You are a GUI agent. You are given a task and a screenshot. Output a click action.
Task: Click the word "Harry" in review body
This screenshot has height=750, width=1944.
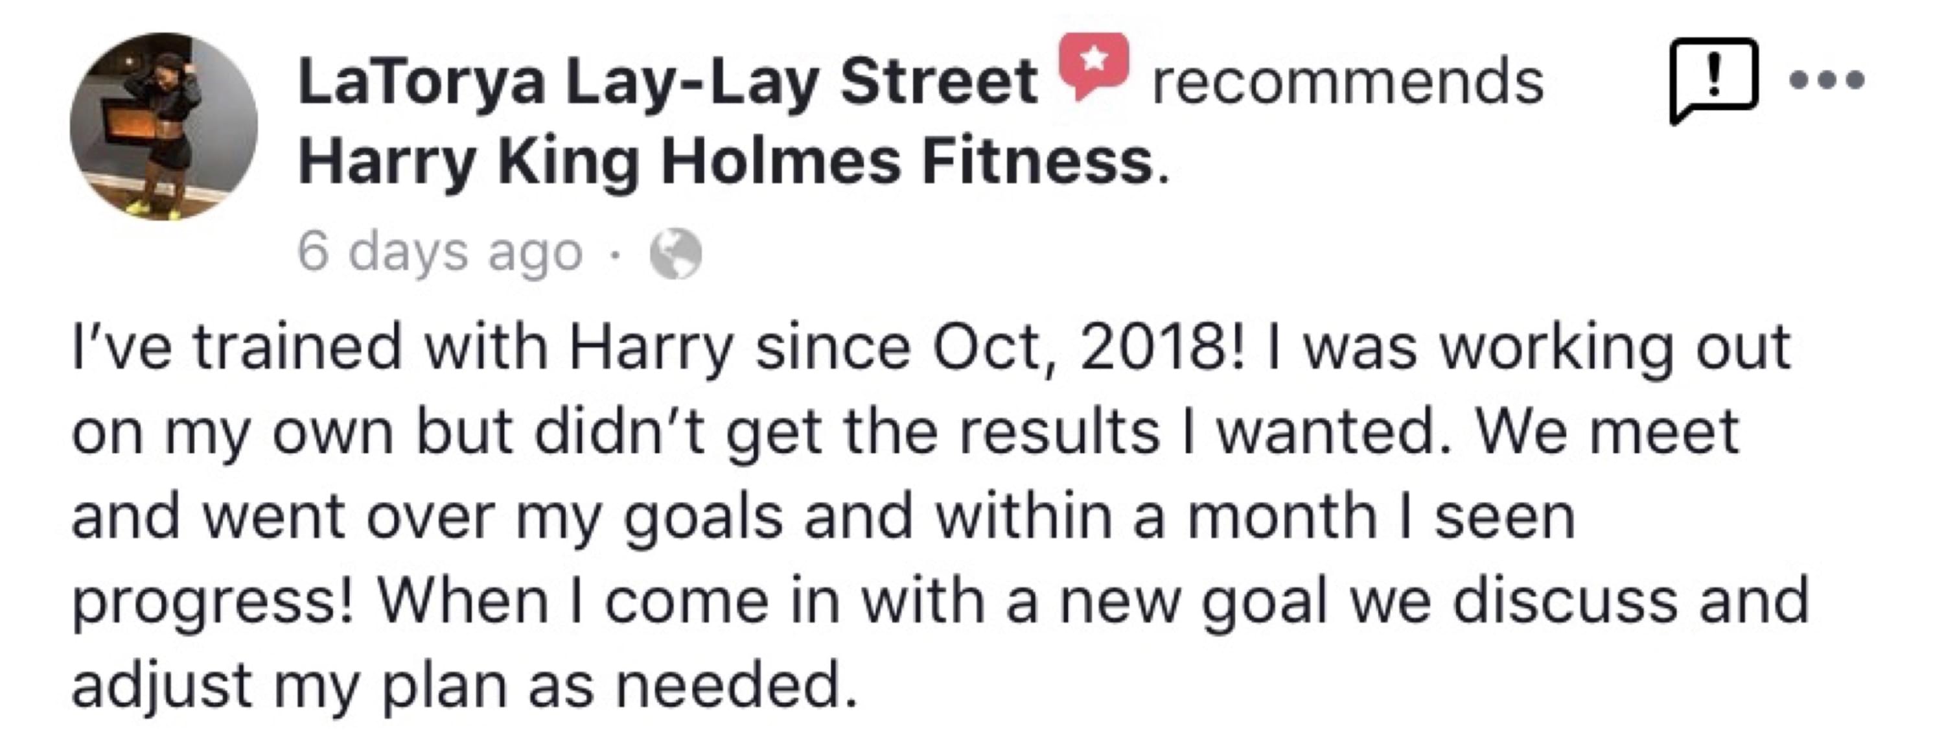point(651,348)
